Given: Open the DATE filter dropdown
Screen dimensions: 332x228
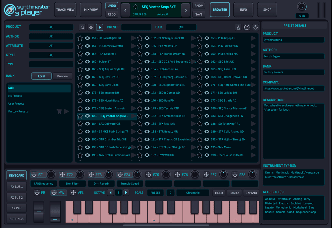Looking at the screenshot, I should click(181, 27).
